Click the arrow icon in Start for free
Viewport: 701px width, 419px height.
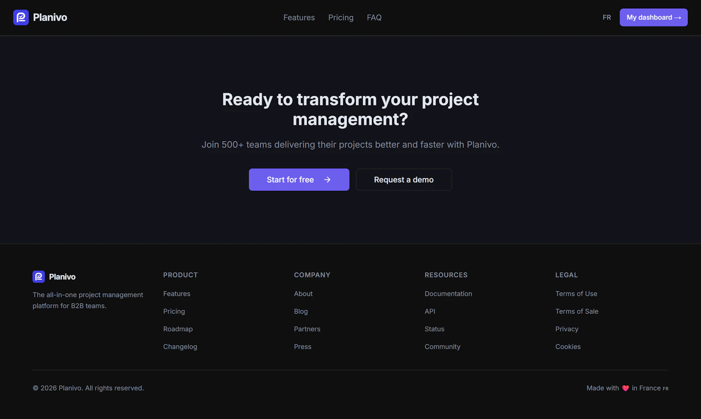pos(327,180)
